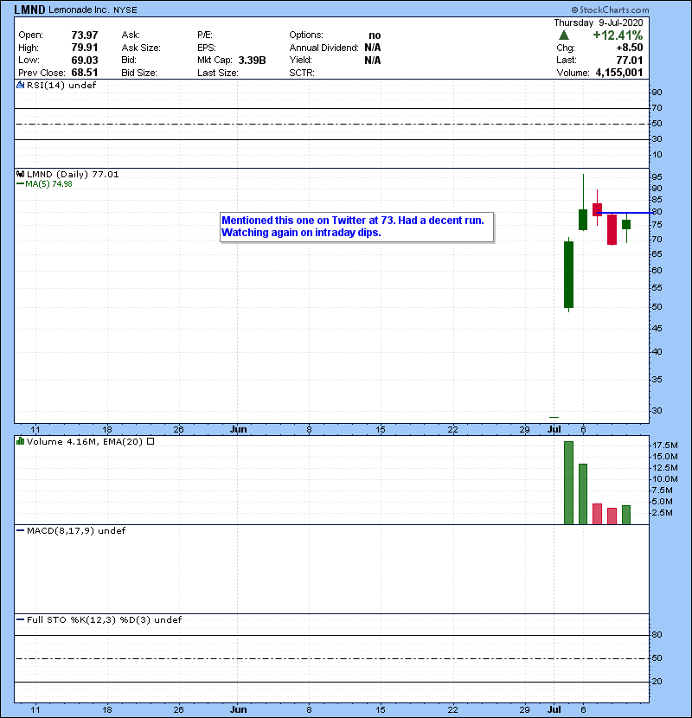Click the small square box after EMA(20)
The height and width of the screenshot is (718, 692).
[151, 441]
